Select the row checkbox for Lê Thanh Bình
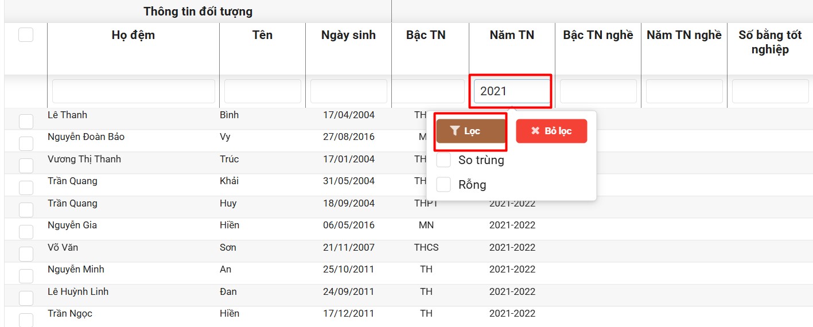Screen dimensions: 813x327 (26, 122)
